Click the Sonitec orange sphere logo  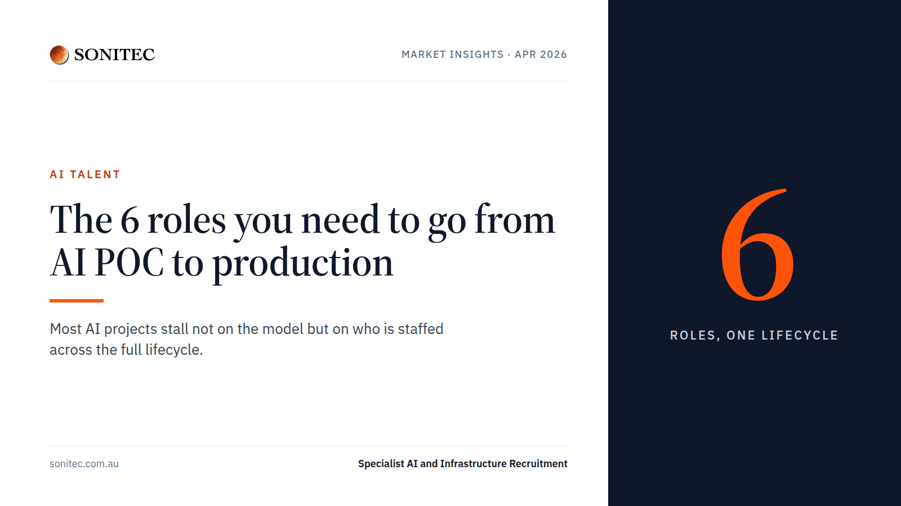point(59,55)
